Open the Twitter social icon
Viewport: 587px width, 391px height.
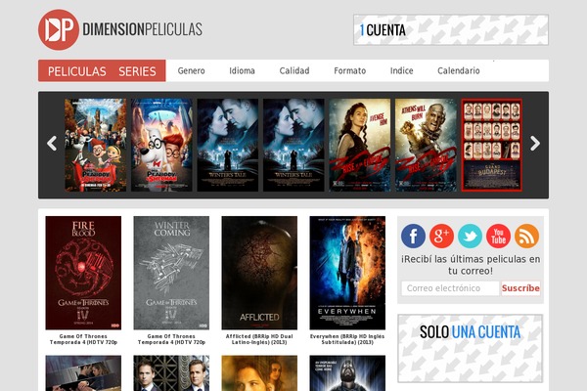click(470, 237)
